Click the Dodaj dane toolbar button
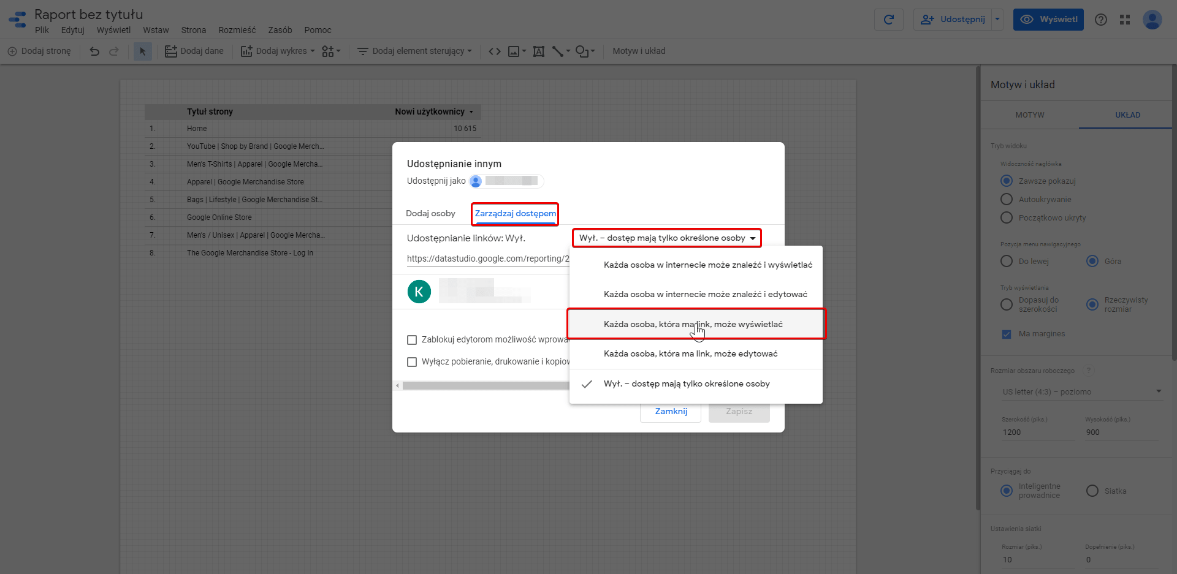The height and width of the screenshot is (574, 1177). (x=194, y=51)
